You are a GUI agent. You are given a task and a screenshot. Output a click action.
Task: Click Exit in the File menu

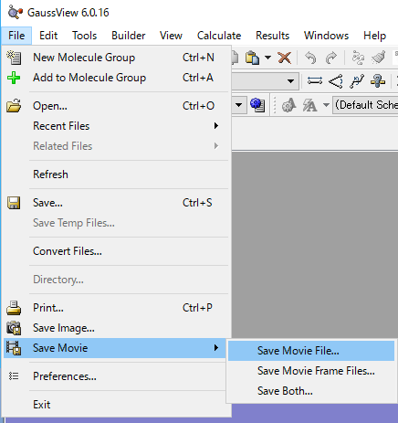tap(116, 405)
